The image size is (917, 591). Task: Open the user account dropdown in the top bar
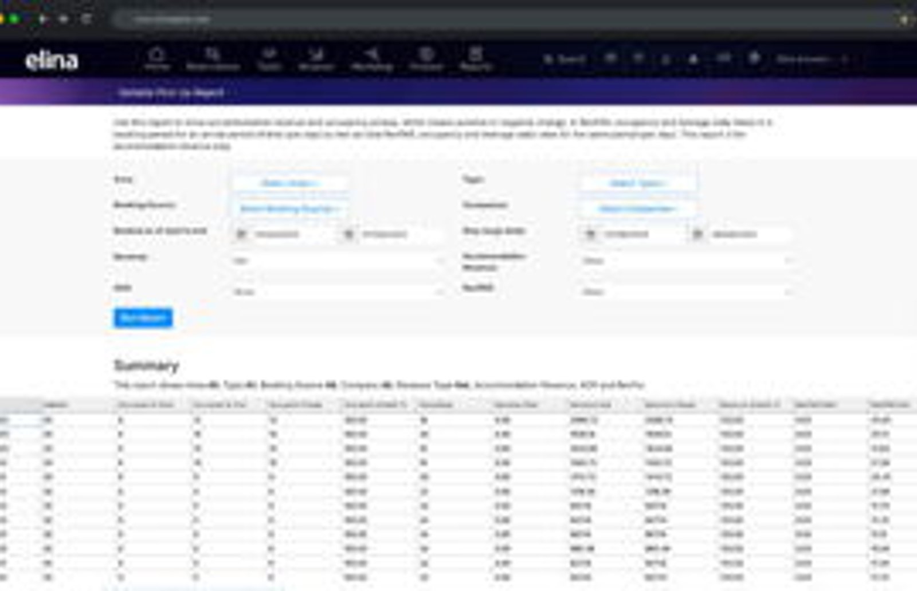[x=812, y=59]
